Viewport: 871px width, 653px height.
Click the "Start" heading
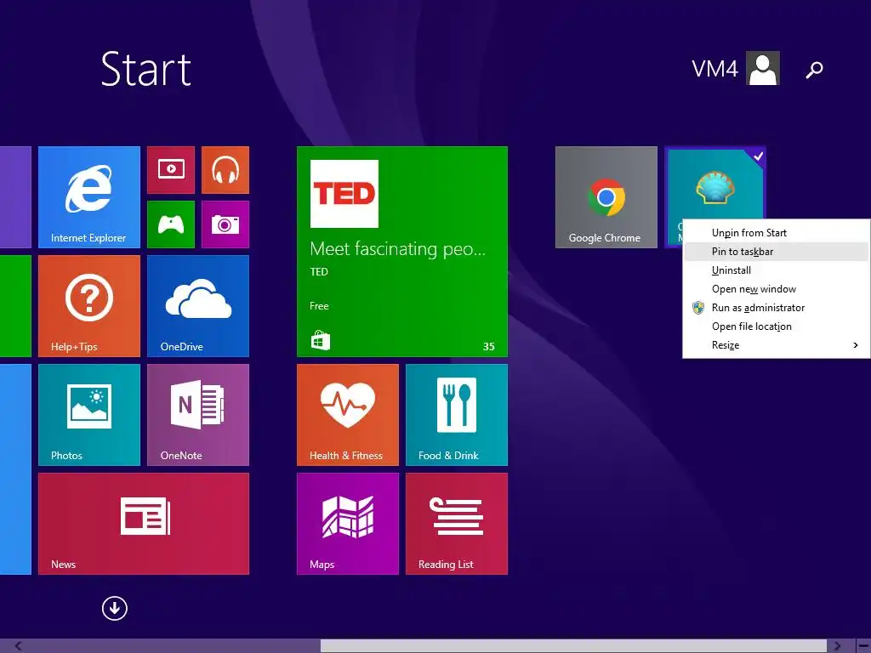click(146, 69)
